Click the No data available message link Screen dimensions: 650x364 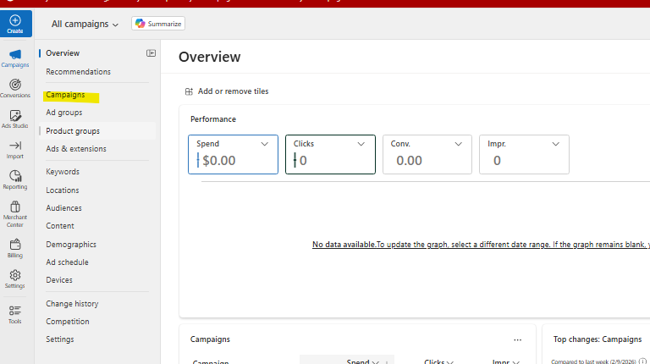[x=481, y=245]
